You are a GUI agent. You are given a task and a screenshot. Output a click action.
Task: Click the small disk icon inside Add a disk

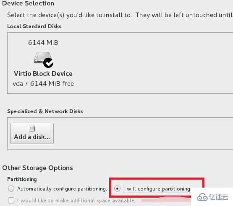[32, 129]
